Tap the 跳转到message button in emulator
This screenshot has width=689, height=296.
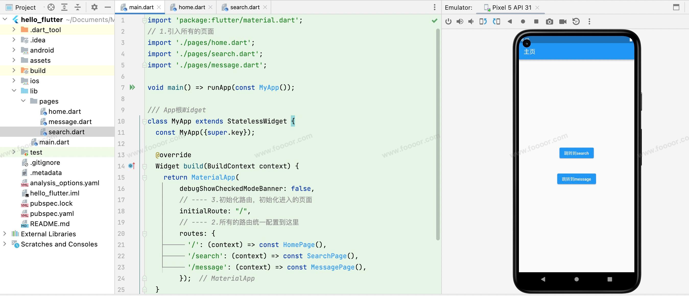click(x=576, y=179)
